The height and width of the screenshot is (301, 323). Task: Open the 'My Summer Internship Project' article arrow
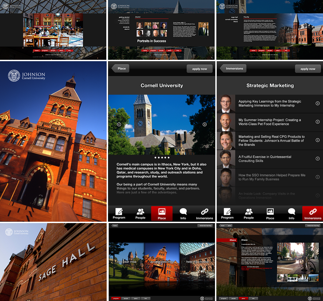[318, 122]
